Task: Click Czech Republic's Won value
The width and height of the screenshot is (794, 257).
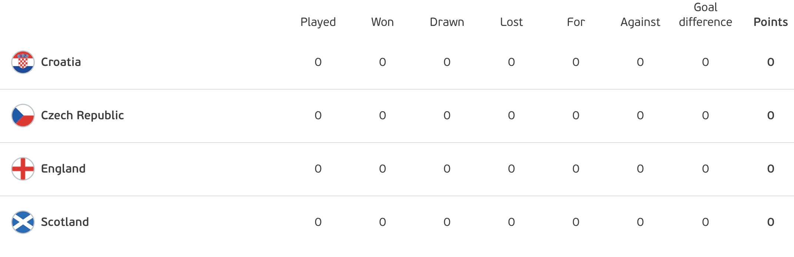Action: click(383, 116)
